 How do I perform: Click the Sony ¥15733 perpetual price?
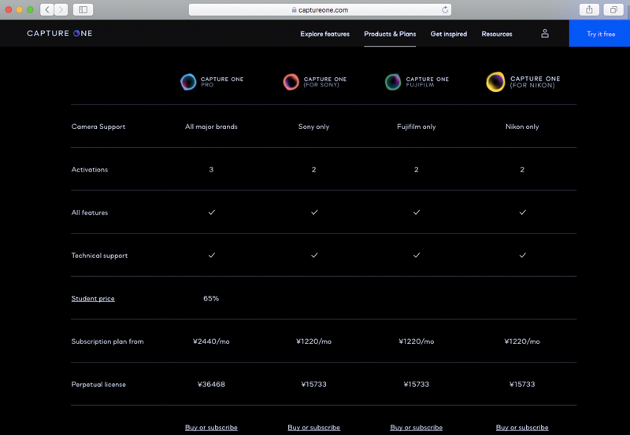tap(313, 385)
